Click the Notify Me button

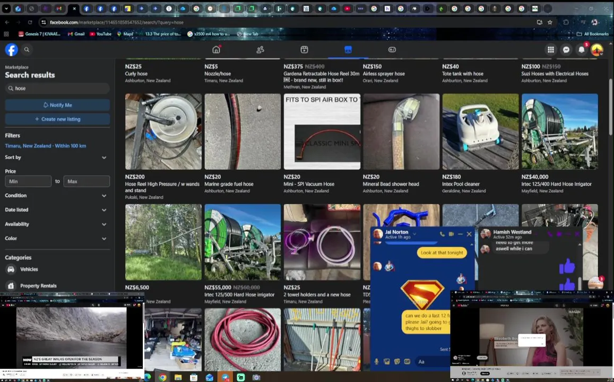(57, 105)
